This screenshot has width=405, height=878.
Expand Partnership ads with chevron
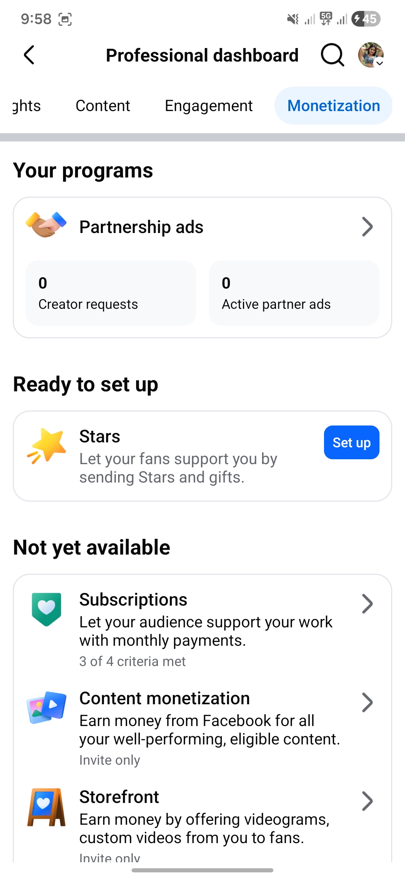[x=367, y=227]
